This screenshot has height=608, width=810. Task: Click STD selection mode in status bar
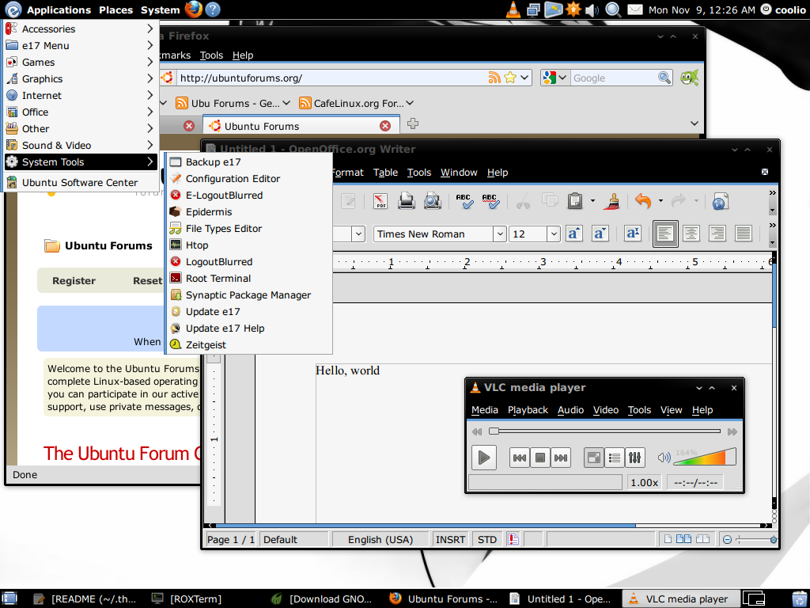pyautogui.click(x=486, y=539)
